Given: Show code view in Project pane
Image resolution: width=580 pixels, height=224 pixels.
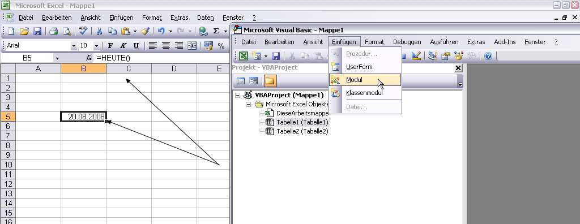Looking at the screenshot, I should point(241,81).
